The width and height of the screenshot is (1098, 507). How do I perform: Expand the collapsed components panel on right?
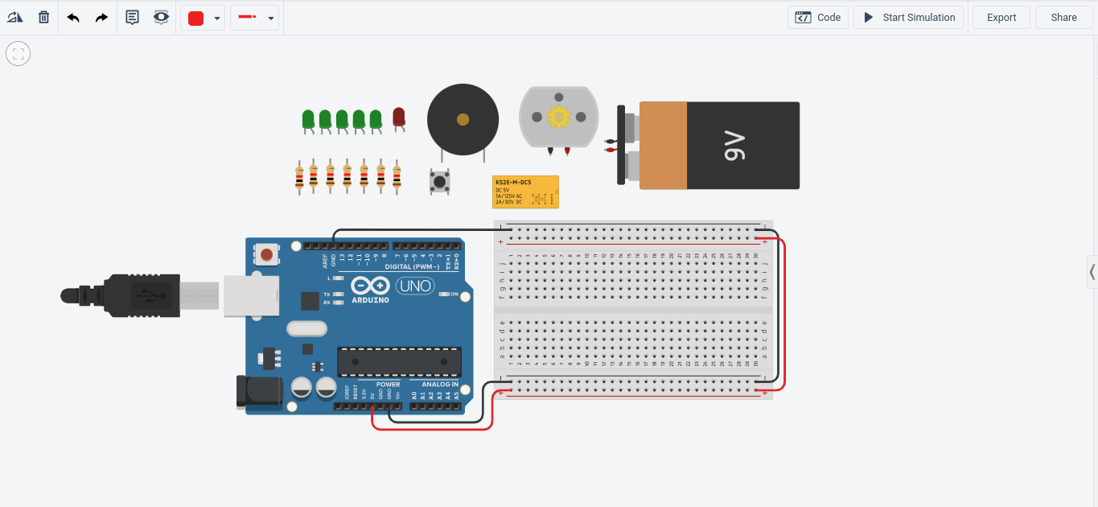(x=1092, y=271)
